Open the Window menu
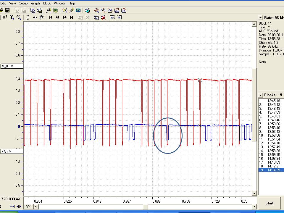The image size is (284, 213). 59,3
